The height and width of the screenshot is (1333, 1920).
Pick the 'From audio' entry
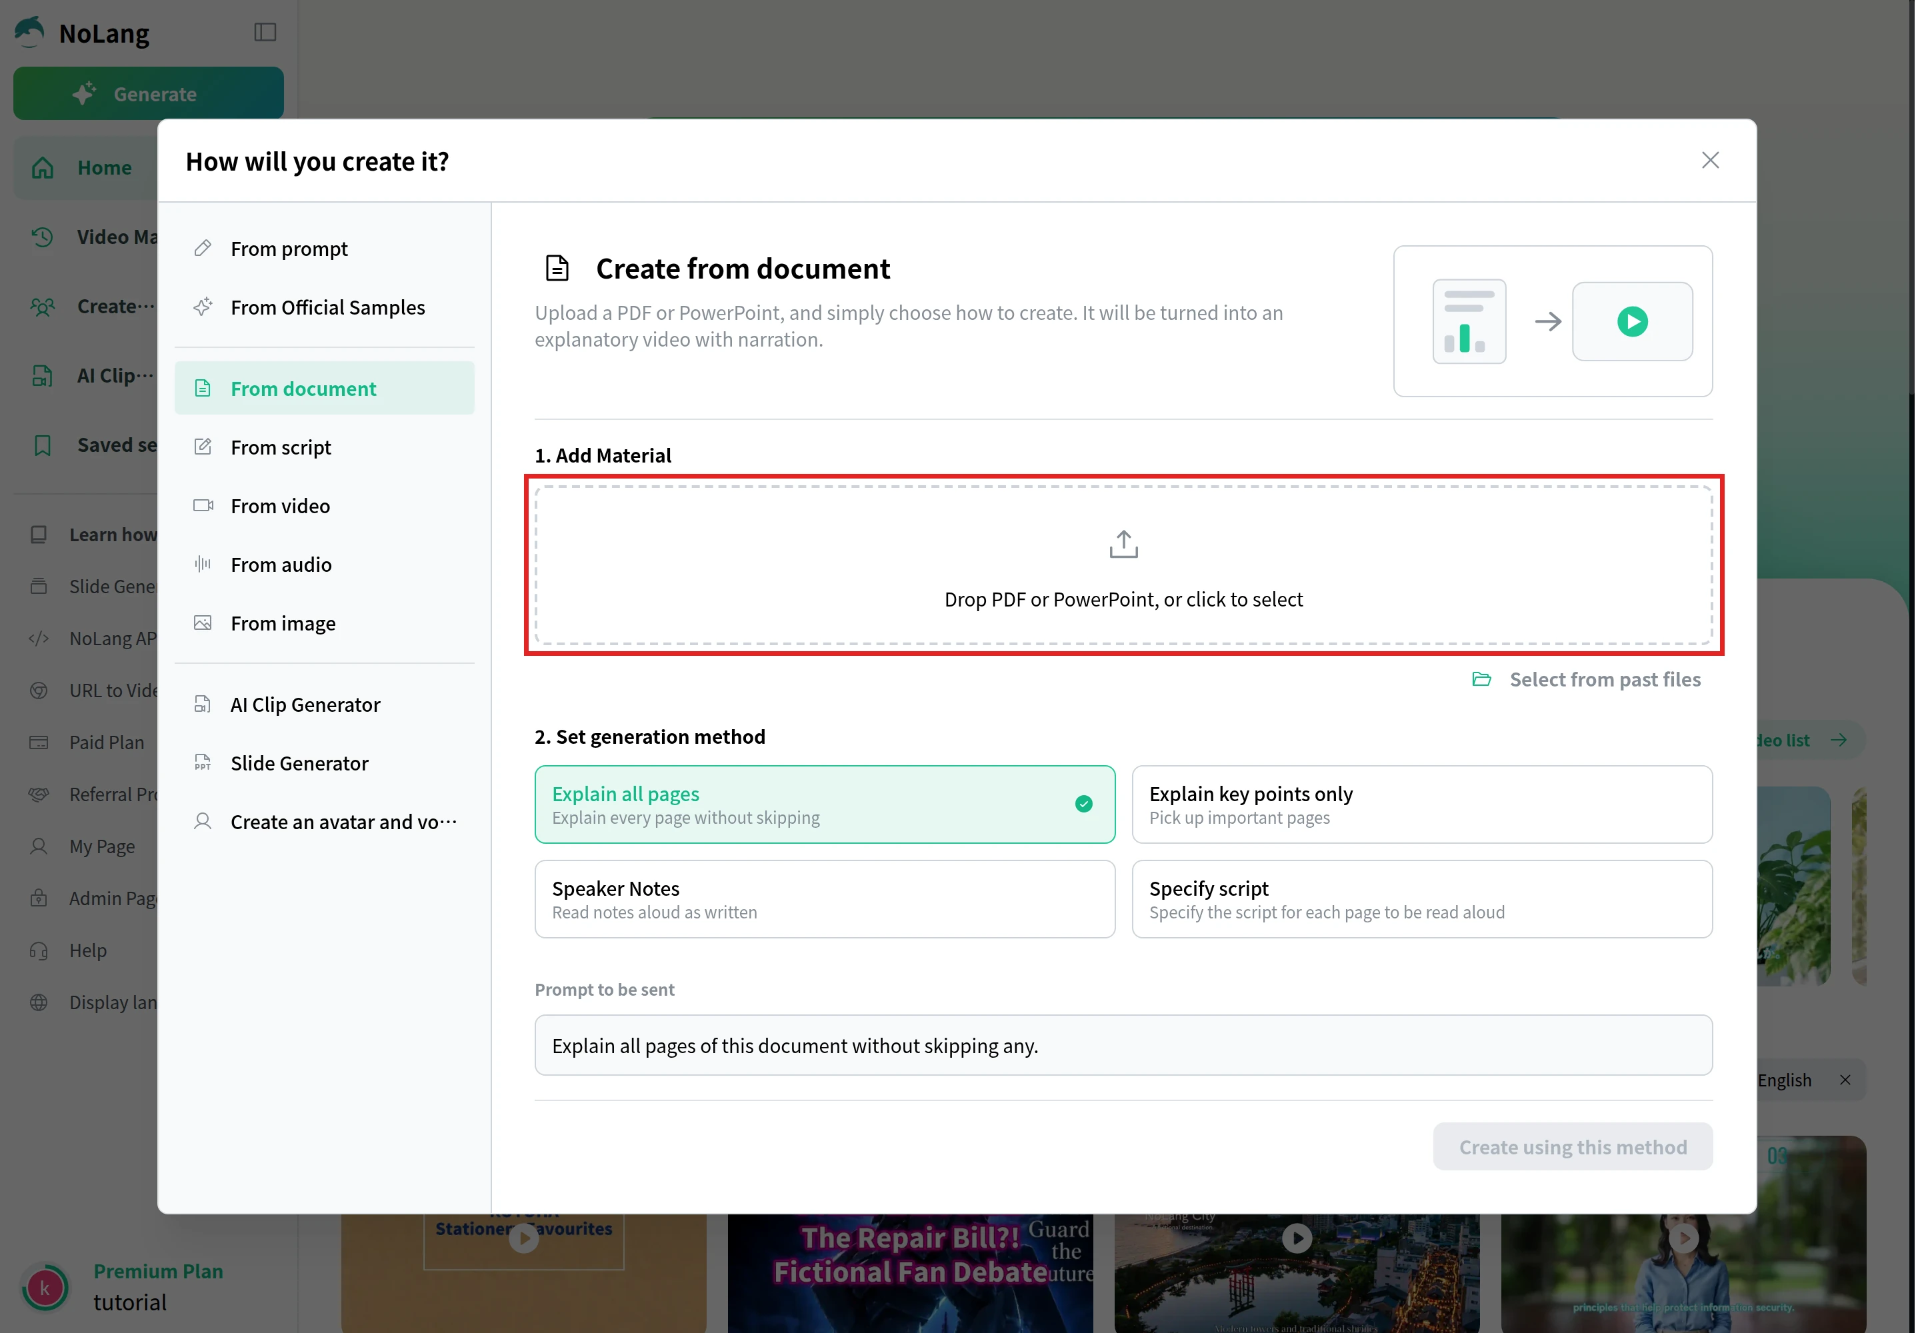pyautogui.click(x=324, y=565)
